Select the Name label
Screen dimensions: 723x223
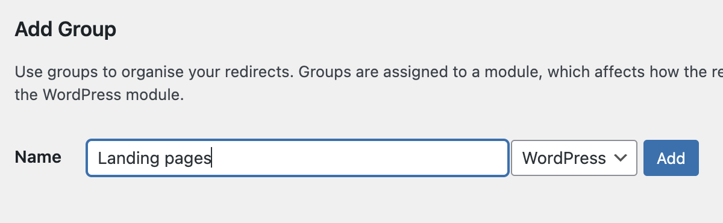point(38,157)
